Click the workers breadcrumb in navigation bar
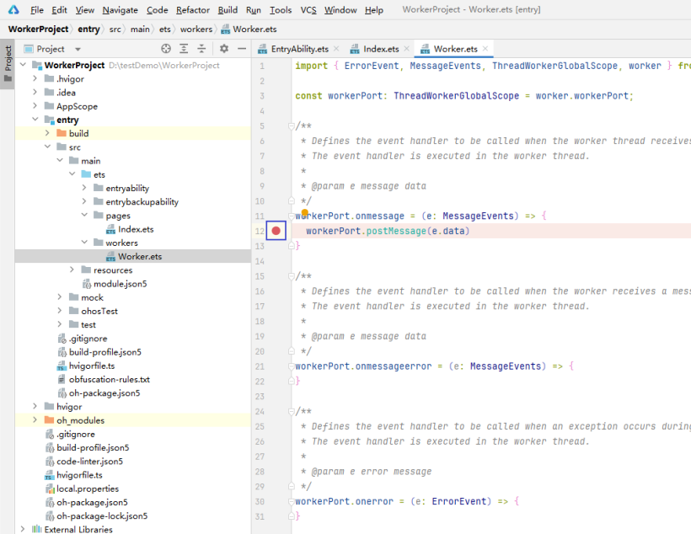Image resolution: width=691 pixels, height=534 pixels. point(196,29)
